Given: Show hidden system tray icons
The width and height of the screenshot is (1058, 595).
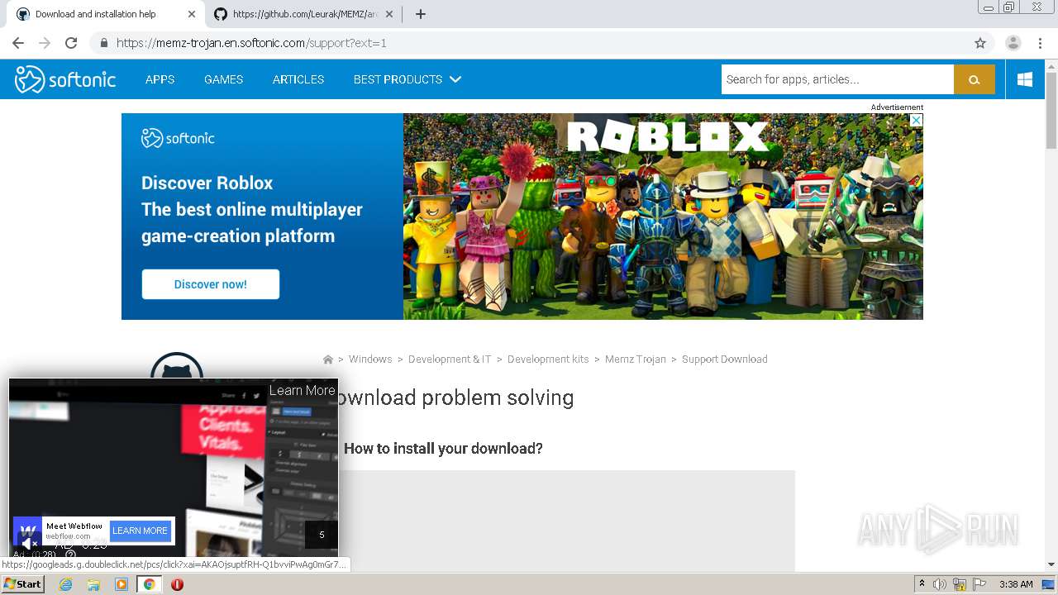Looking at the screenshot, I should click(x=922, y=584).
